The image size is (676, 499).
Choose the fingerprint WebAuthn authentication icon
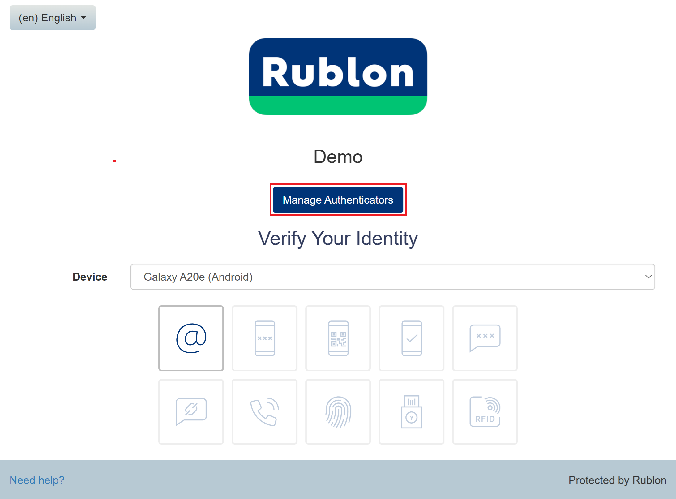click(338, 412)
